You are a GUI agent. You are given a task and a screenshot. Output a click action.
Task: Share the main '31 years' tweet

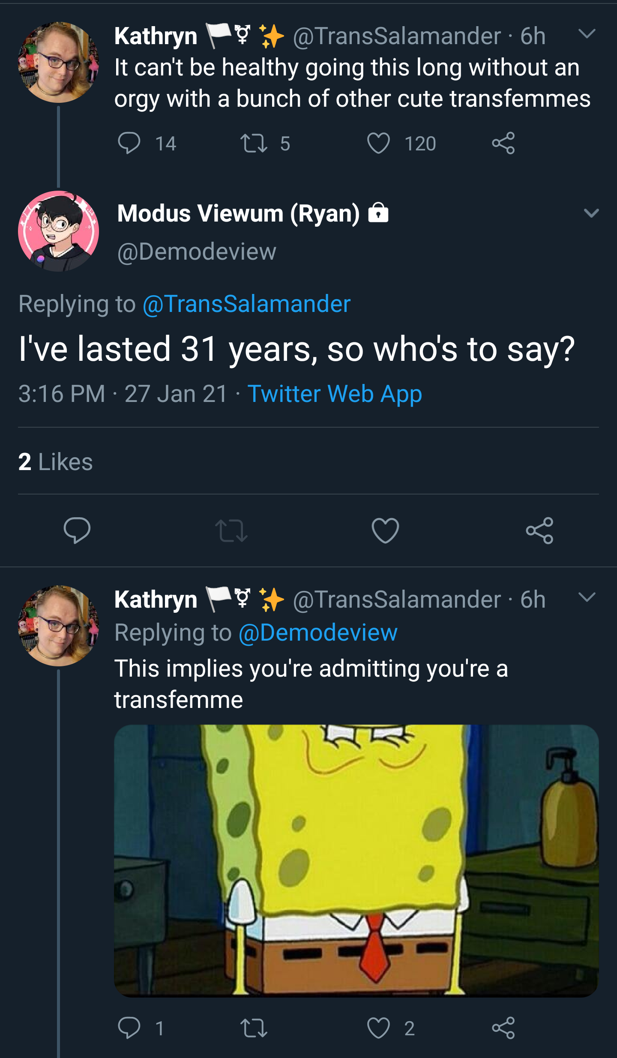[539, 530]
